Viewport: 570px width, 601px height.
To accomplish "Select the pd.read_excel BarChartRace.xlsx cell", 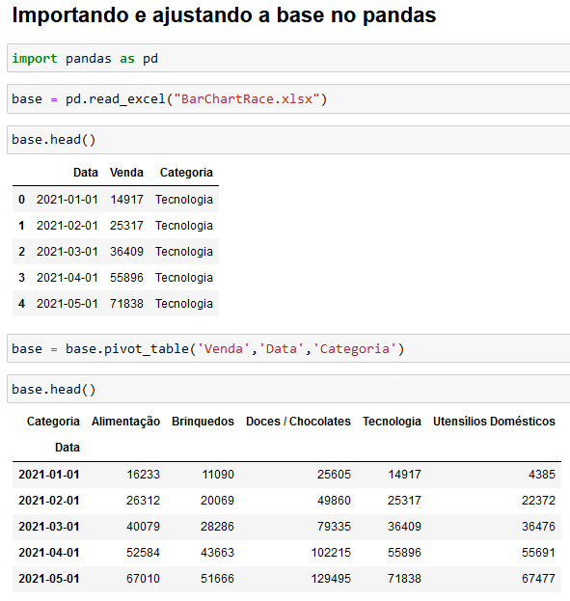I will pos(288,99).
